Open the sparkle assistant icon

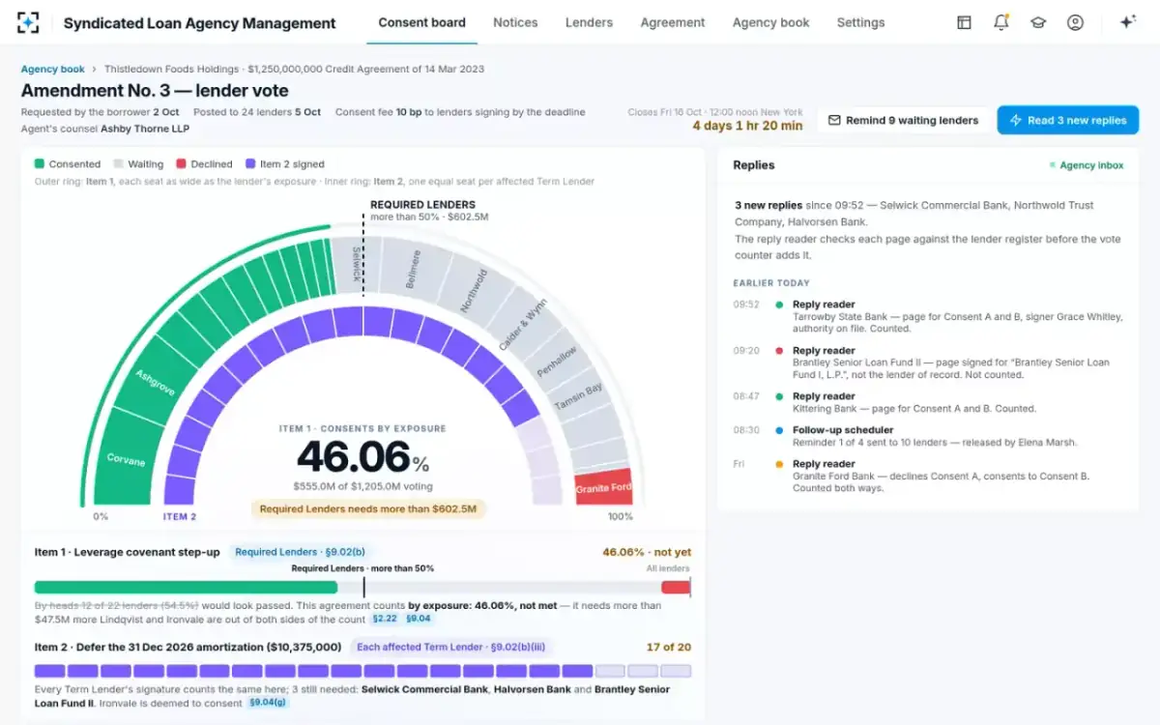click(1127, 22)
